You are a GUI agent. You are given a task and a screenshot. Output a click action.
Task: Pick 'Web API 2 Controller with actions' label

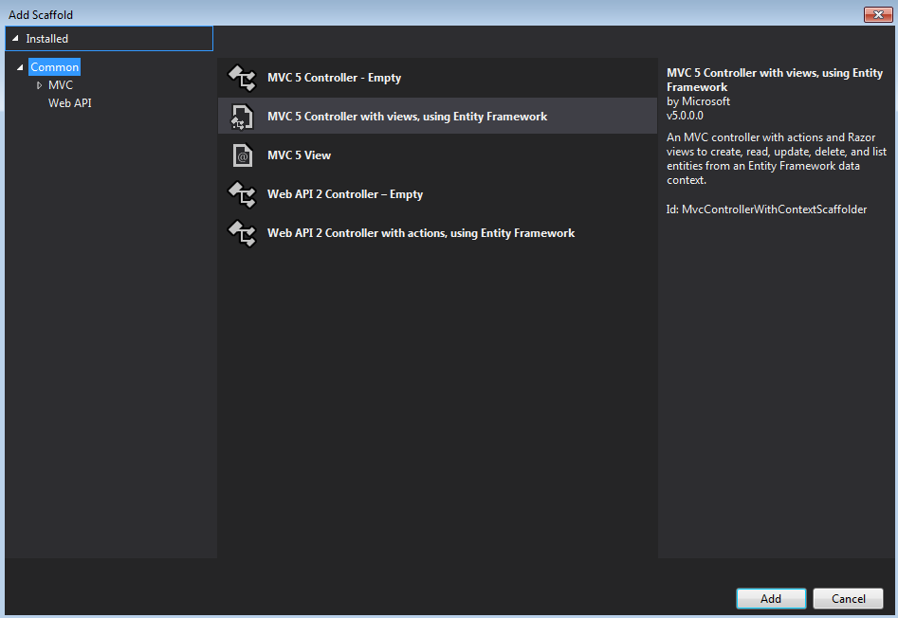pos(421,233)
